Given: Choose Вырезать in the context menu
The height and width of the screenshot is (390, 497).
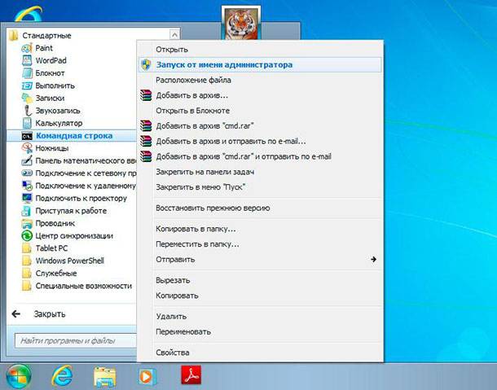Looking at the screenshot, I should (x=260, y=280).
